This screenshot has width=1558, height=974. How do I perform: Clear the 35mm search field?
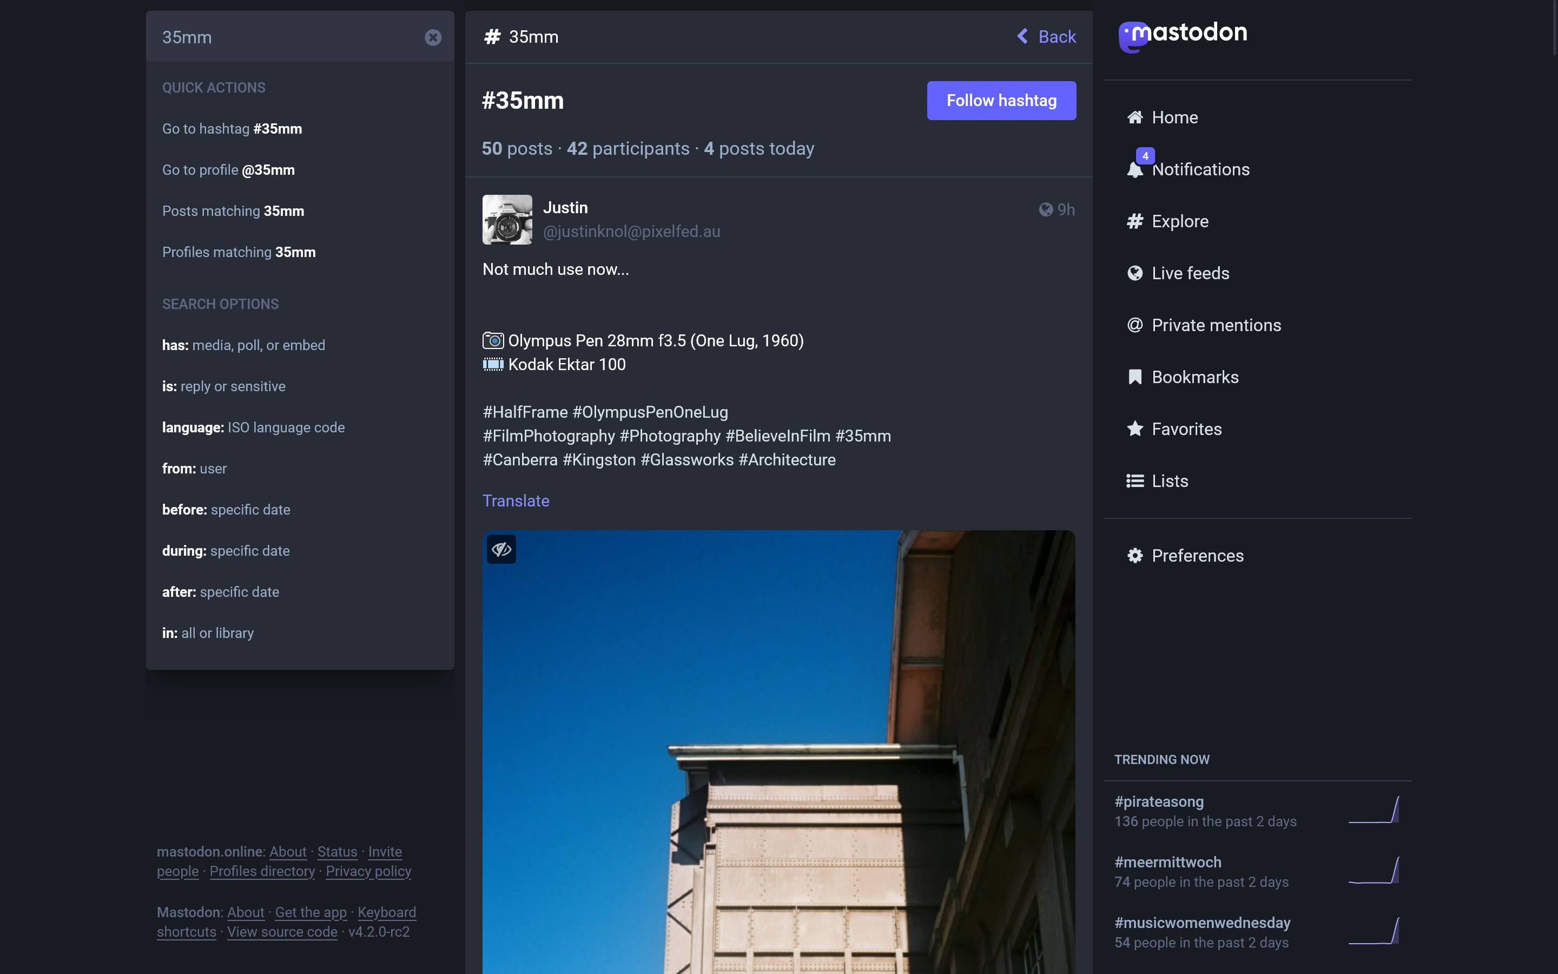coord(433,37)
